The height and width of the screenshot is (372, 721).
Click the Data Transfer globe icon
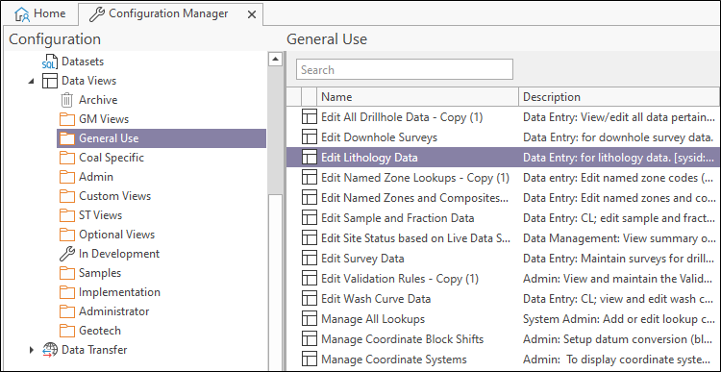click(x=50, y=350)
